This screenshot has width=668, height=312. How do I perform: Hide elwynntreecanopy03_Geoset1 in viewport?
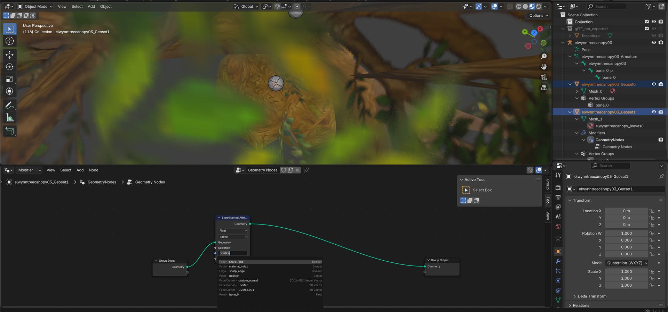pyautogui.click(x=654, y=112)
